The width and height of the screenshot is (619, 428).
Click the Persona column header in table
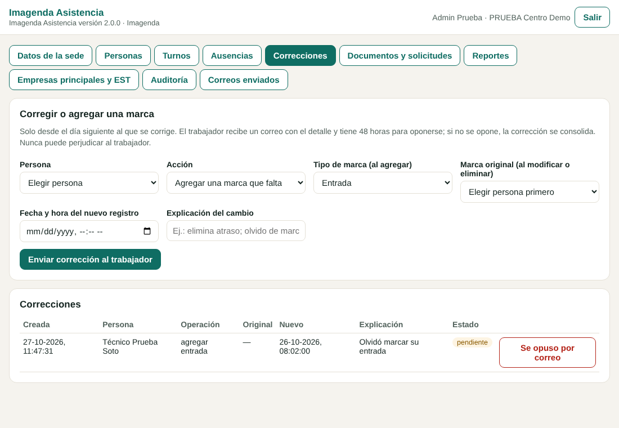pos(118,324)
